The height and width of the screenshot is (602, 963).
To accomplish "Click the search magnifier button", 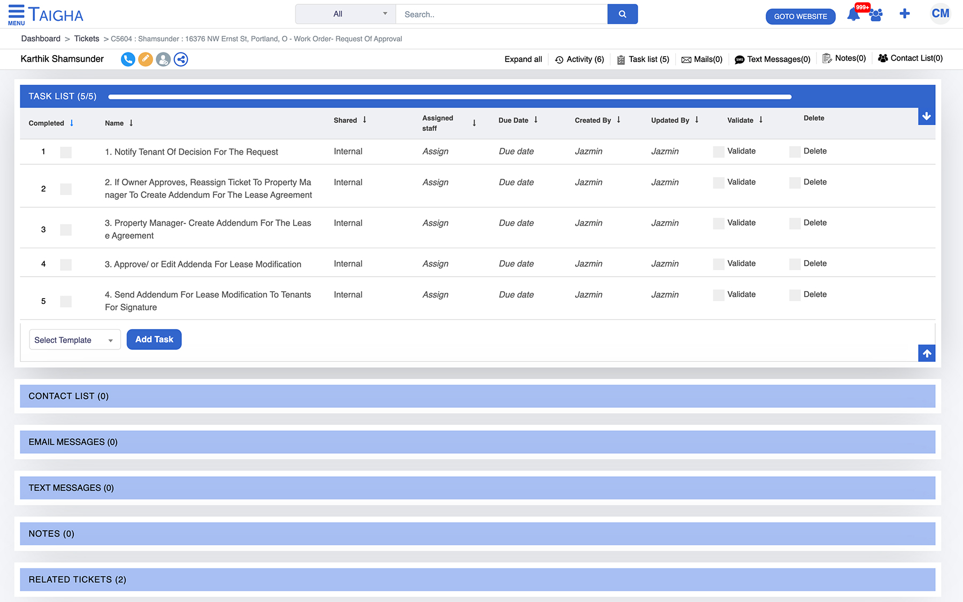I will pos(622,14).
